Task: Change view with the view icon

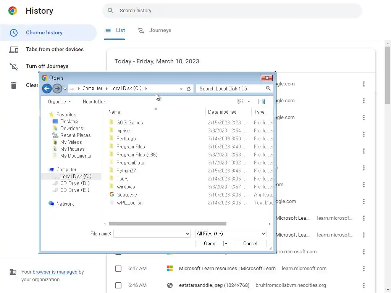Action: tap(241, 101)
